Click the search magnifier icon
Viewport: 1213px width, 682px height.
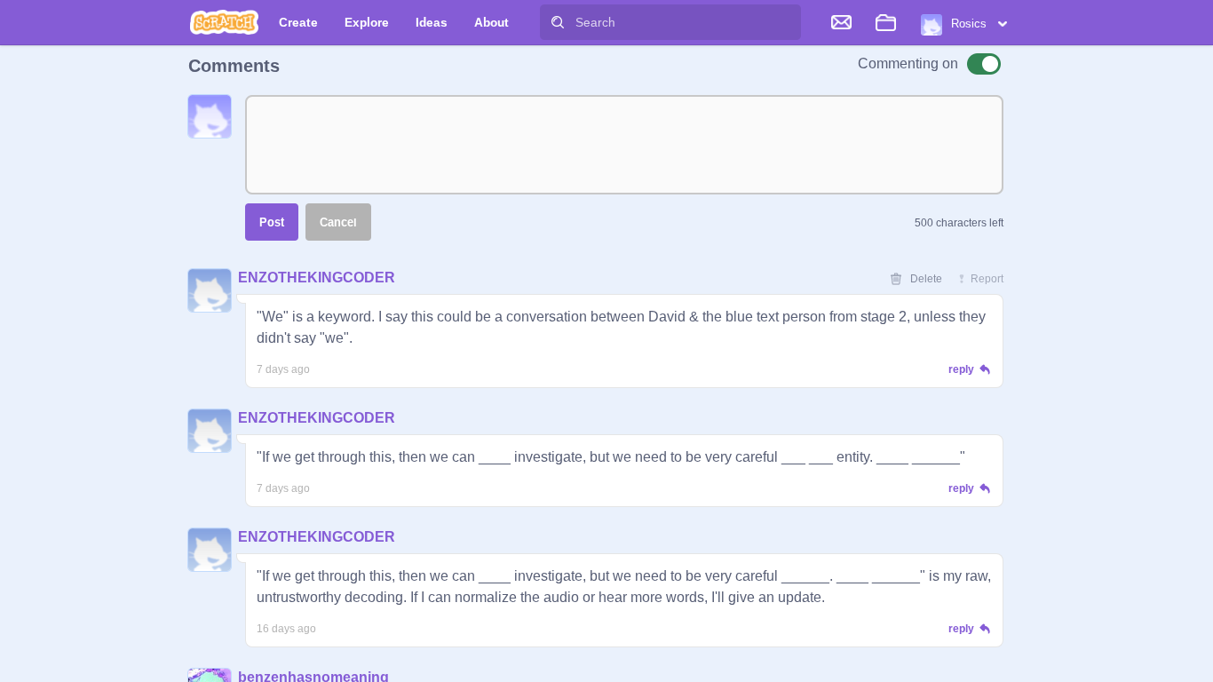(x=558, y=22)
